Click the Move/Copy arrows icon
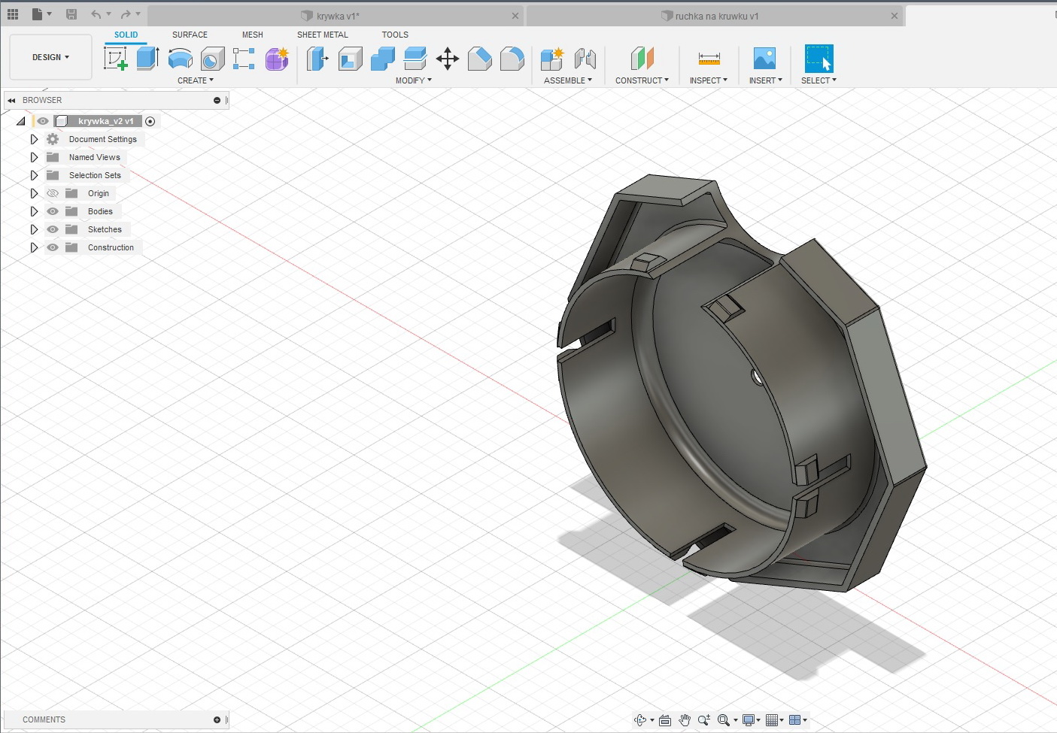The width and height of the screenshot is (1057, 733). point(448,59)
